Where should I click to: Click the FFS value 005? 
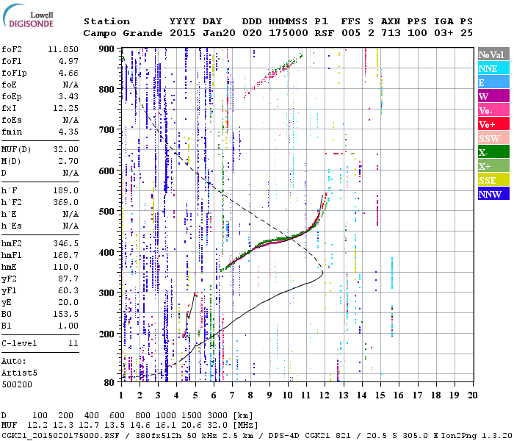click(x=351, y=33)
